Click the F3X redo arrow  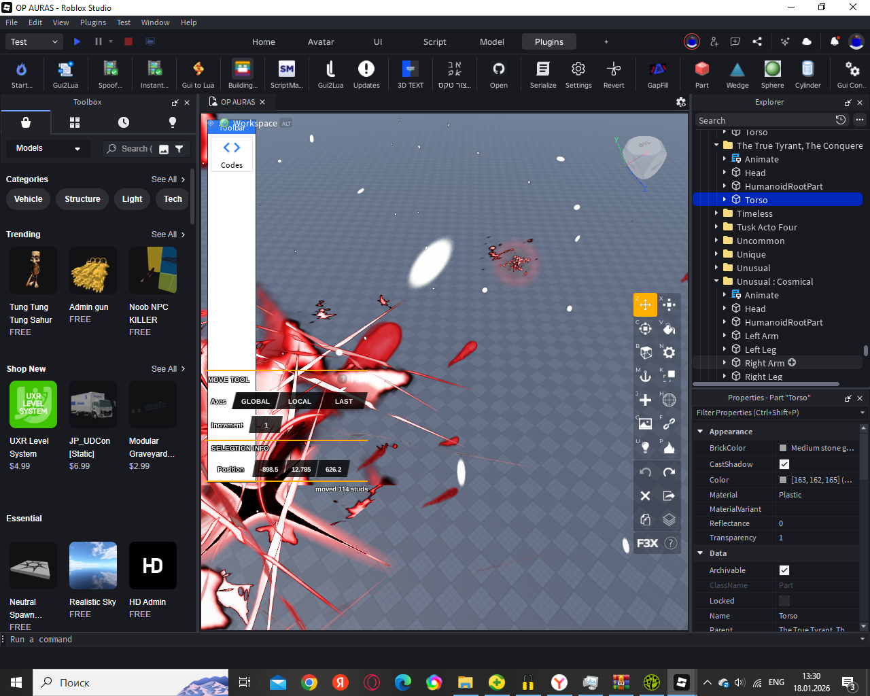pyautogui.click(x=669, y=472)
